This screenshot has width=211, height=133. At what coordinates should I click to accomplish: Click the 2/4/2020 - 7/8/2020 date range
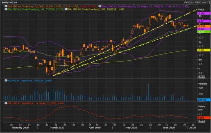[196, 3]
